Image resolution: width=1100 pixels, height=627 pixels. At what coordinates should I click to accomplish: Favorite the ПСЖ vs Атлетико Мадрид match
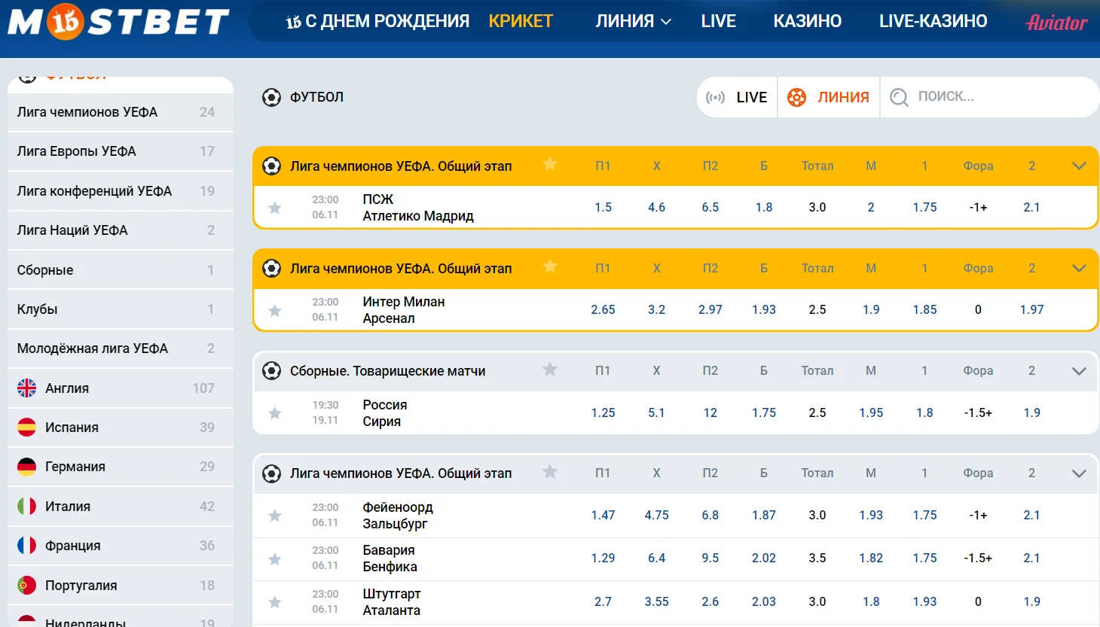(275, 208)
